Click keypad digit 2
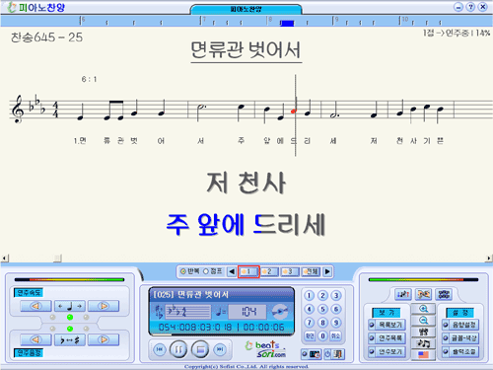The width and height of the screenshot is (493, 370). pos(322,295)
